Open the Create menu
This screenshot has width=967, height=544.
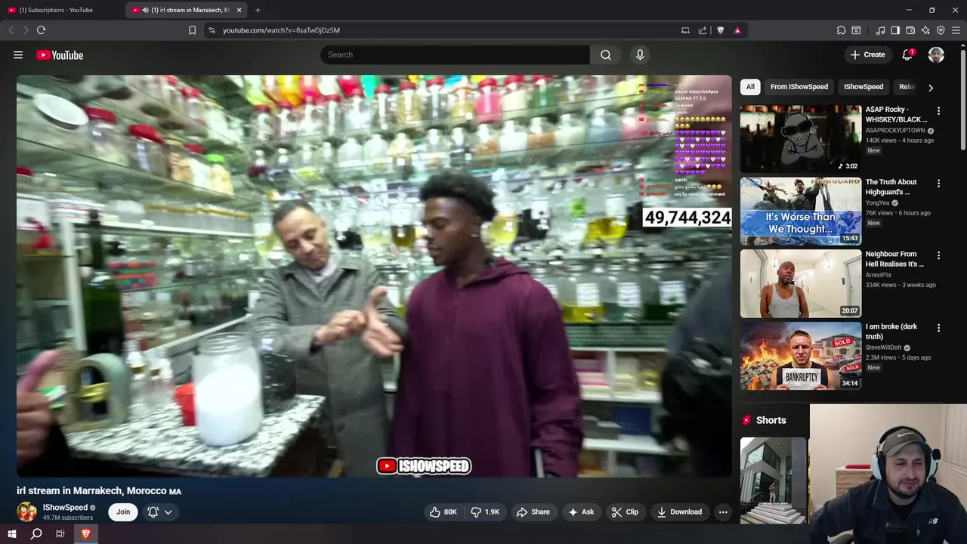pos(867,54)
